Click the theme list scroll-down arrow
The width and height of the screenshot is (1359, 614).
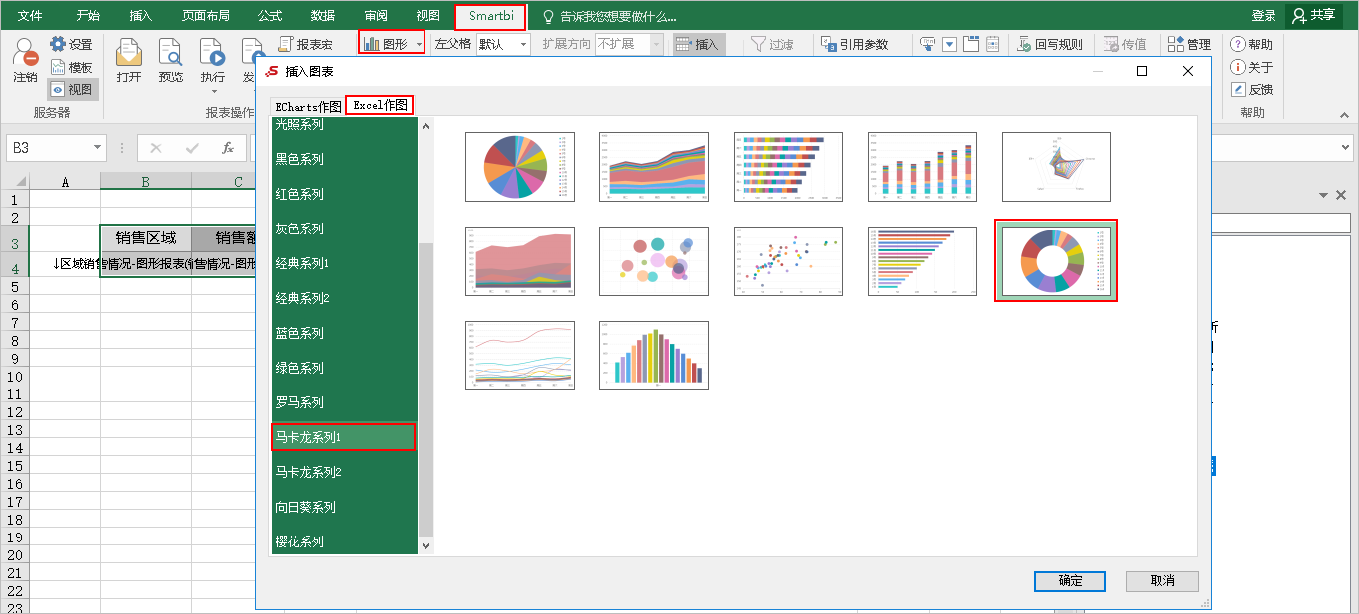(x=426, y=545)
